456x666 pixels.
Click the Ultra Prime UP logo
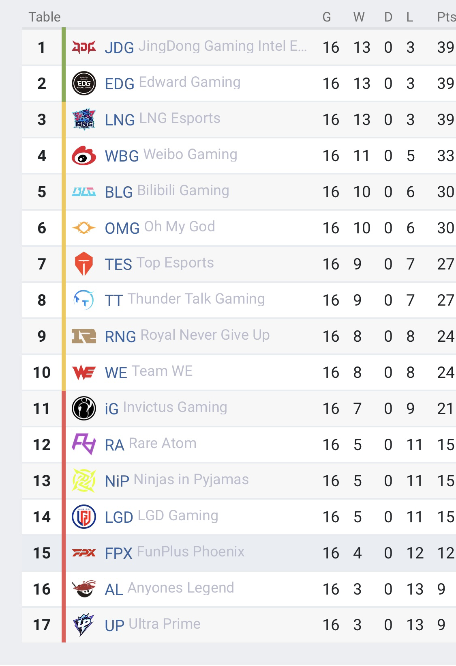[83, 625]
